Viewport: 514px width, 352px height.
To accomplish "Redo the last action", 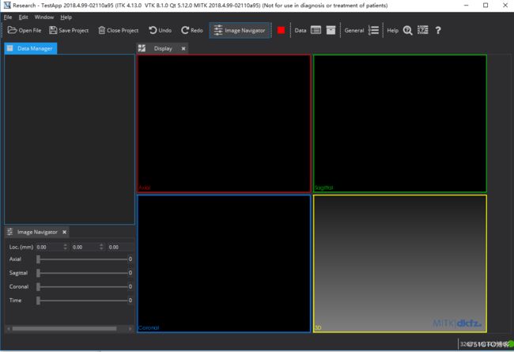I will pyautogui.click(x=192, y=30).
